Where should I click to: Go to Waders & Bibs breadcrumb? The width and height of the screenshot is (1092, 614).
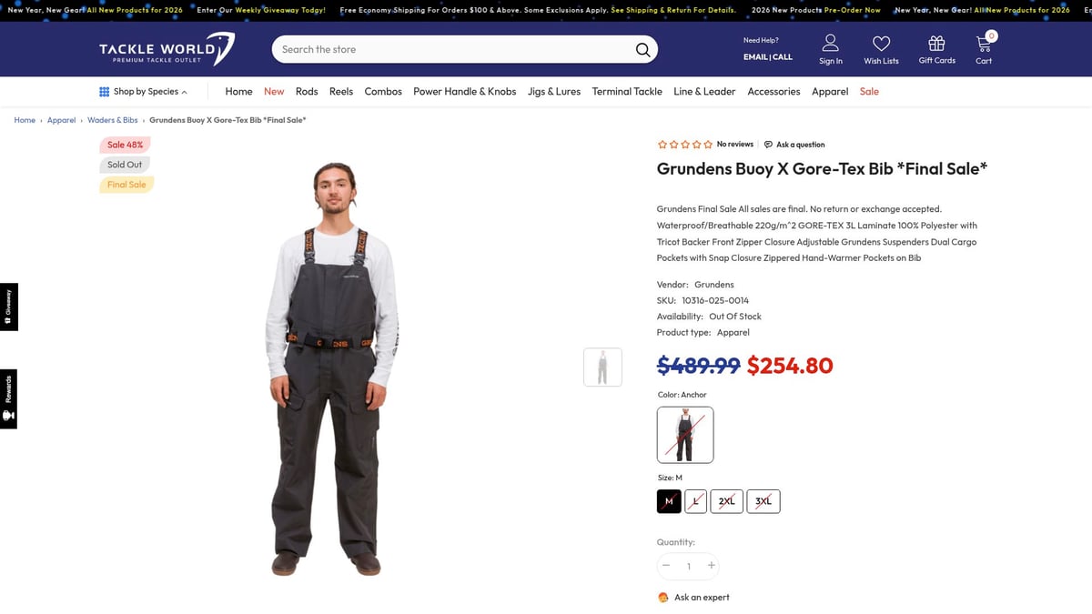113,120
